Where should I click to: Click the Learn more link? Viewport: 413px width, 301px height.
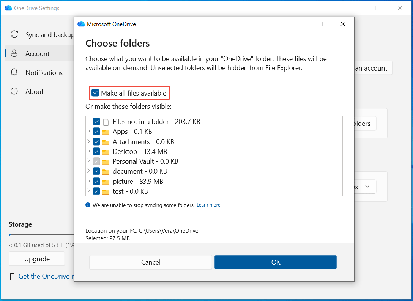tap(208, 205)
